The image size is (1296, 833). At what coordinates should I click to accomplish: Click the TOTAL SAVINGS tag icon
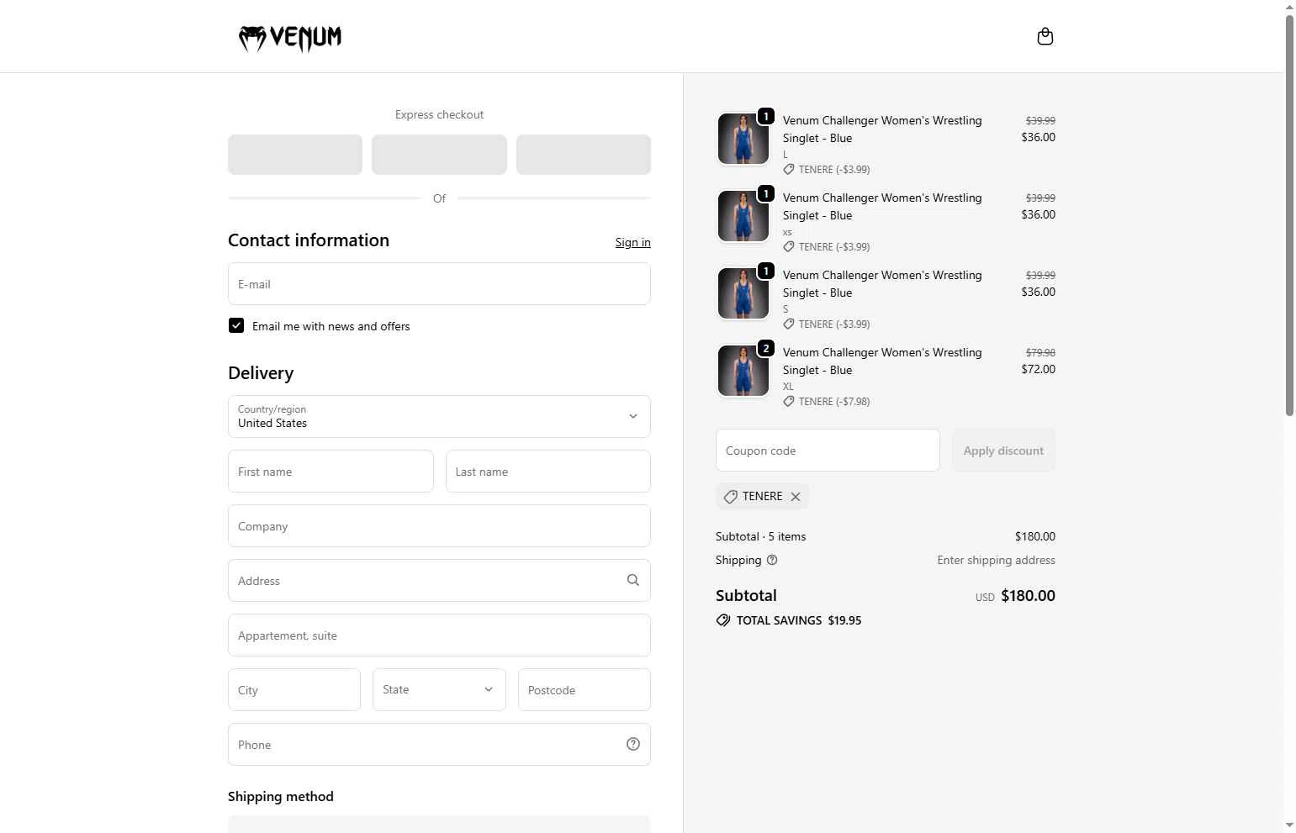722,620
